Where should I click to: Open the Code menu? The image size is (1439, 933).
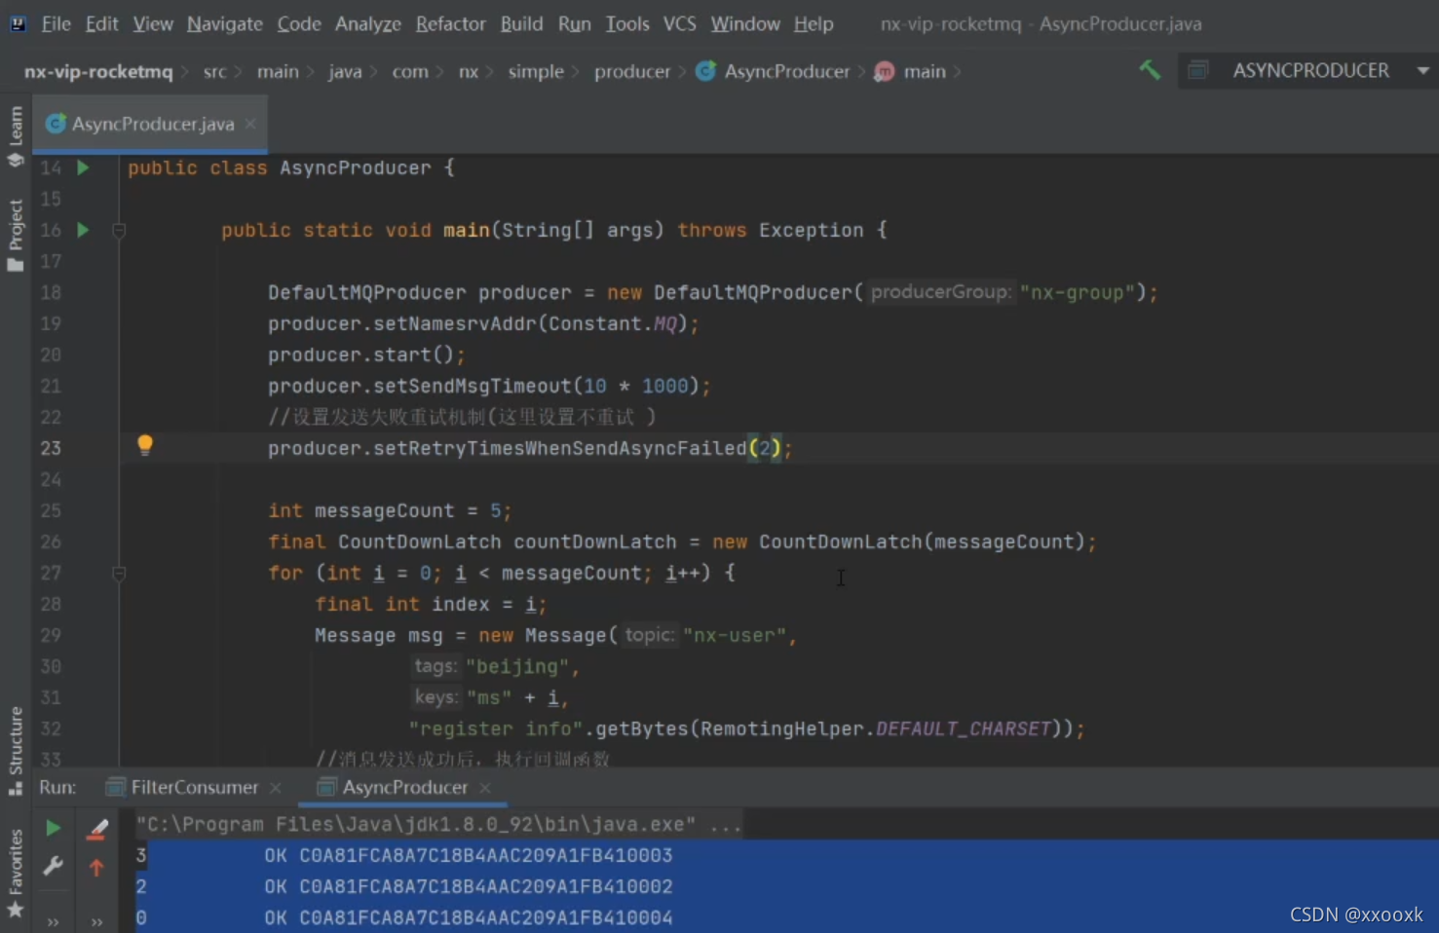coord(299,23)
